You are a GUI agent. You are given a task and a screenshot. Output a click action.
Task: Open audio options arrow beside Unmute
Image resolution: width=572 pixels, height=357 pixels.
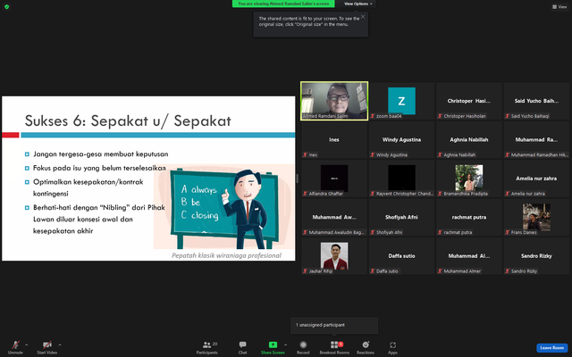pyautogui.click(x=26, y=345)
